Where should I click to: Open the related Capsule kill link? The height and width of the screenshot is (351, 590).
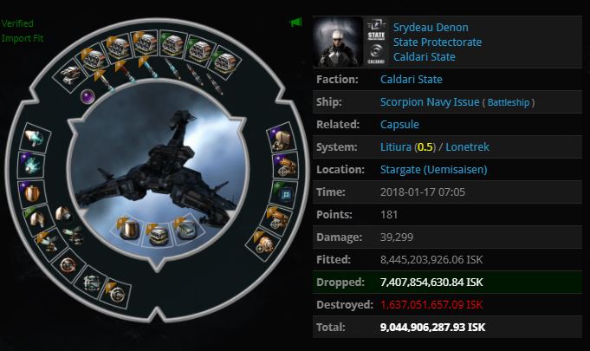[x=399, y=125]
